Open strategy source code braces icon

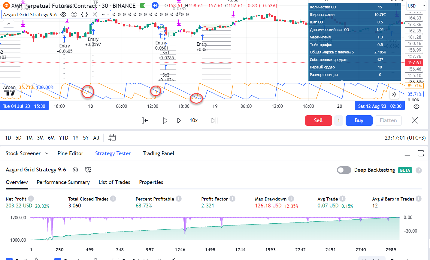[x=84, y=14]
